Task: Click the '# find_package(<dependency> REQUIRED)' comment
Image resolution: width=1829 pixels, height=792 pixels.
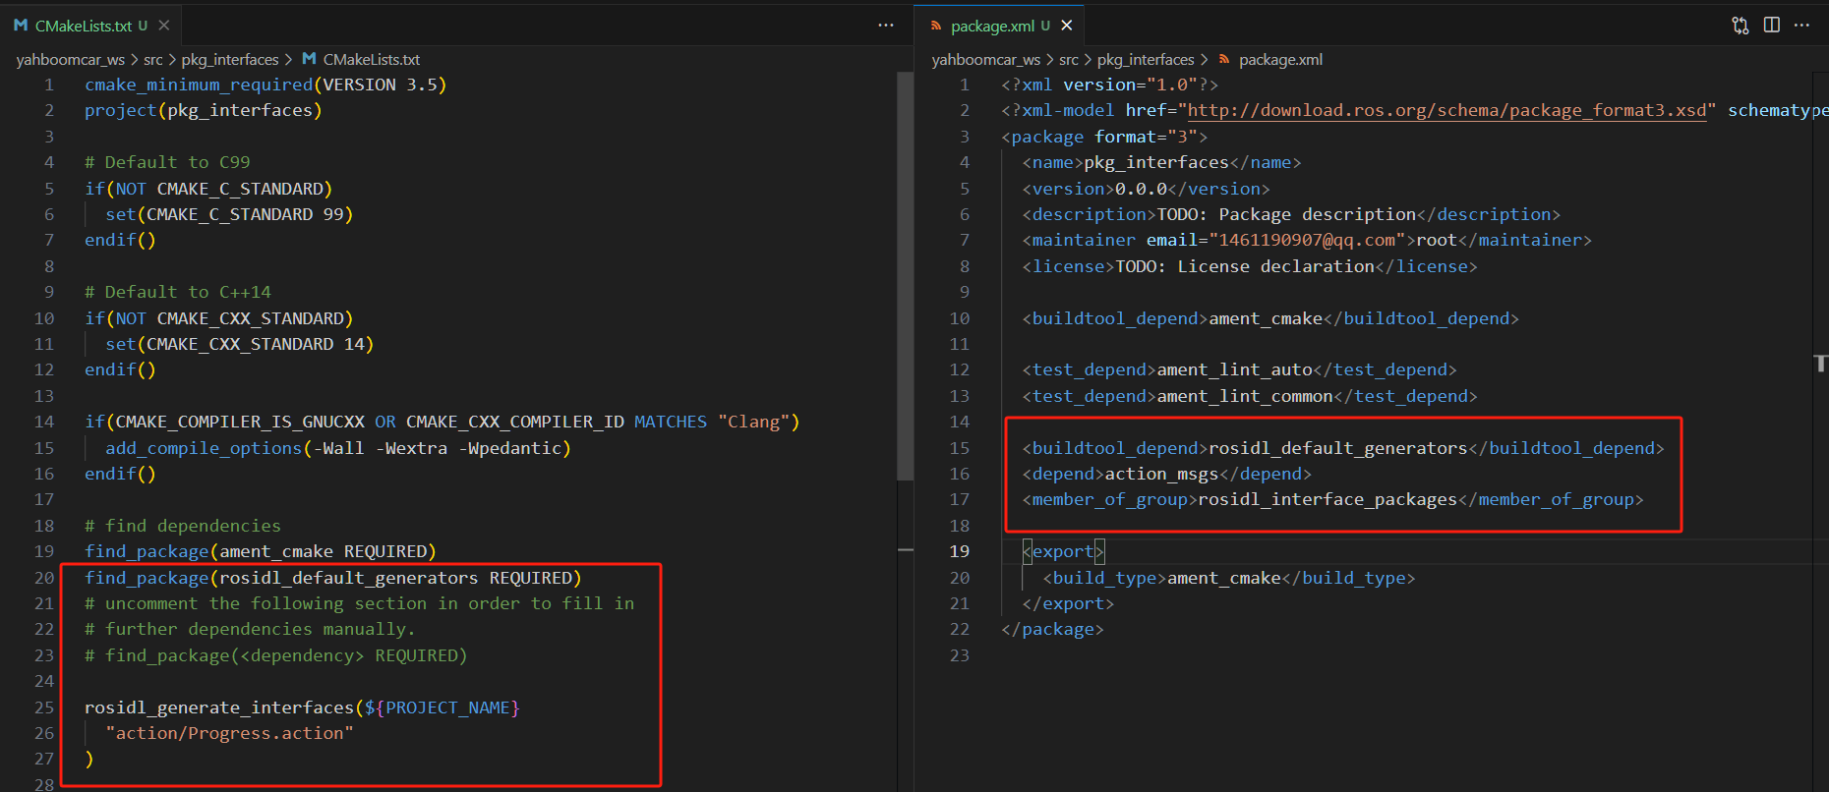Action: [276, 655]
